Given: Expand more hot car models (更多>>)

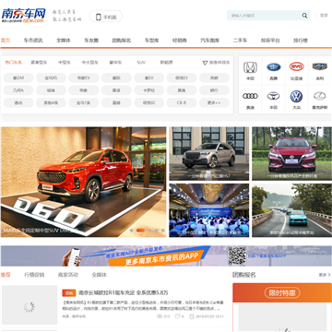Looking at the screenshot, I should click(x=214, y=102).
